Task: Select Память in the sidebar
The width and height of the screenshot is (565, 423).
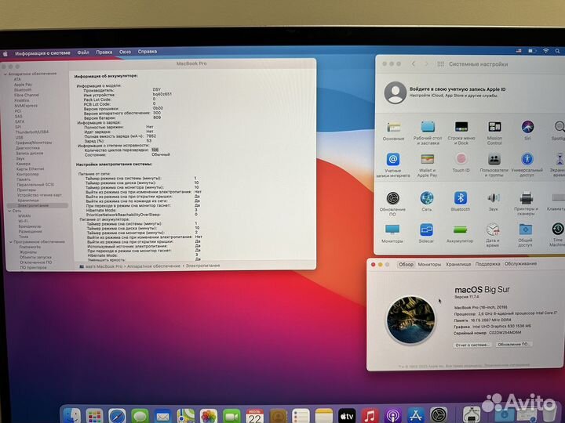Action: click(24, 179)
